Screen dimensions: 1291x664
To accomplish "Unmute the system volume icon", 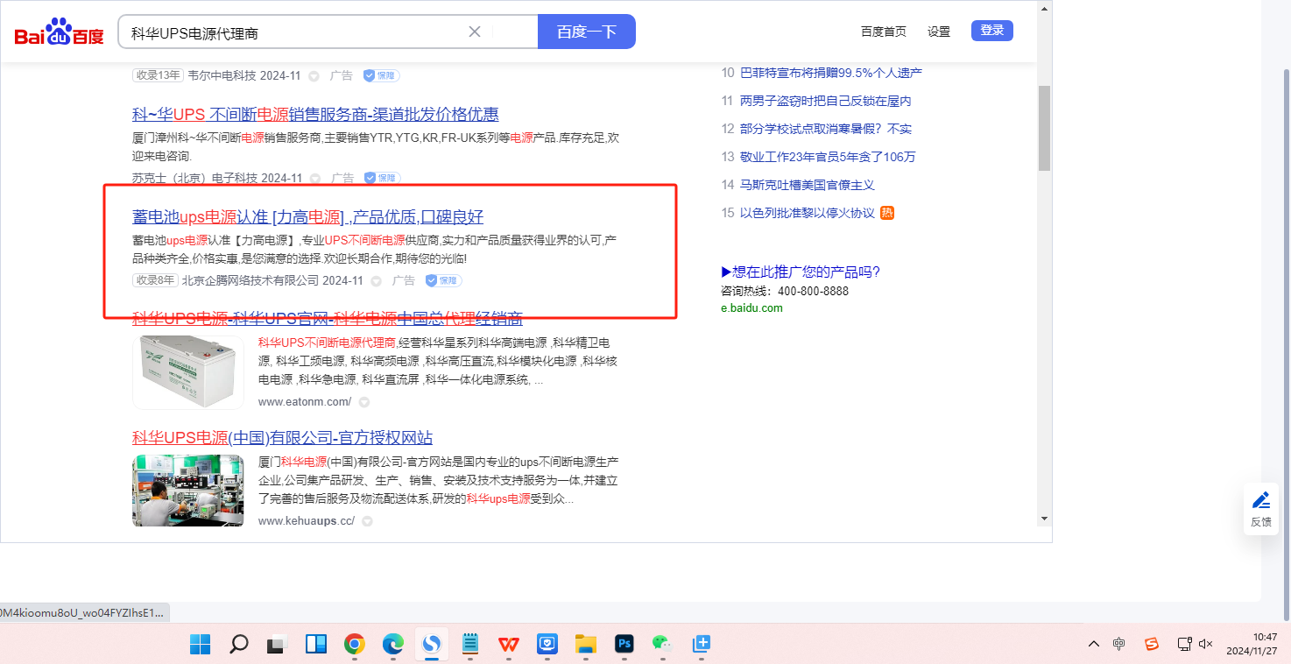I will coord(1206,644).
